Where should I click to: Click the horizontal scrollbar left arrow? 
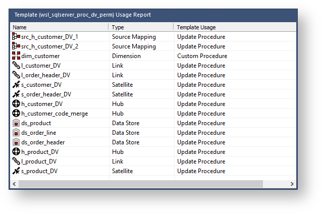click(14, 184)
